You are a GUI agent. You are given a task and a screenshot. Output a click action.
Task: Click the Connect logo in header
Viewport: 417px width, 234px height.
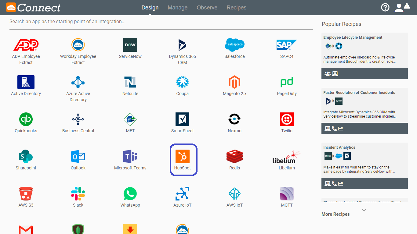34,8
